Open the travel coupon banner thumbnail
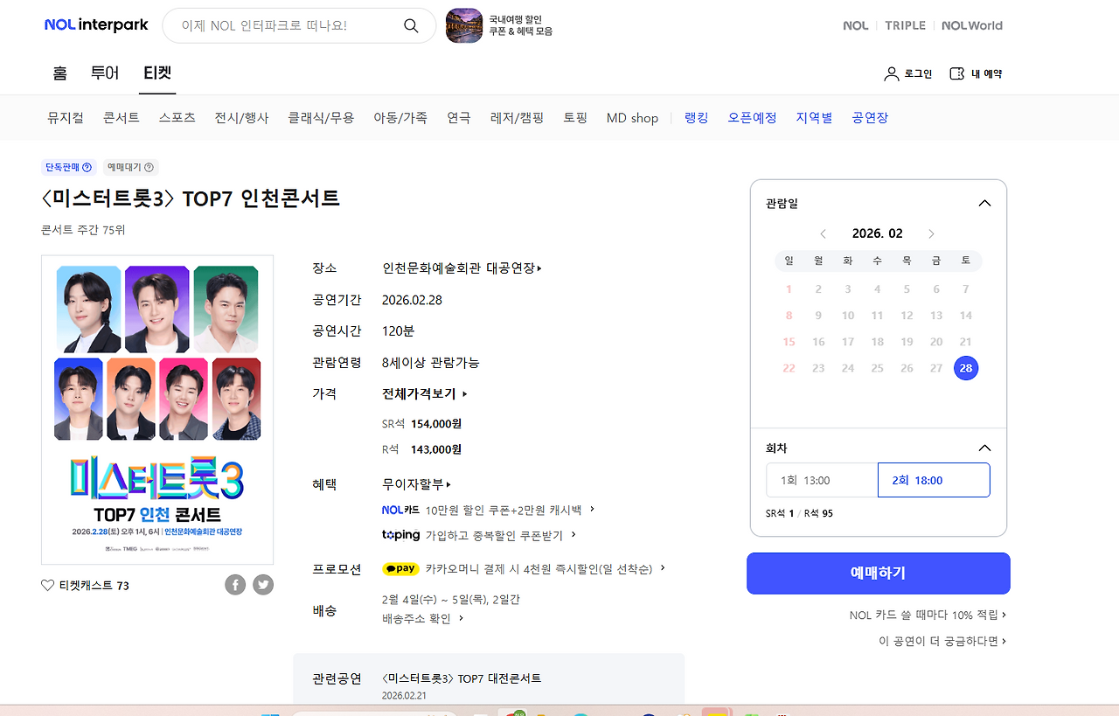Image resolution: width=1119 pixels, height=716 pixels. 464,25
